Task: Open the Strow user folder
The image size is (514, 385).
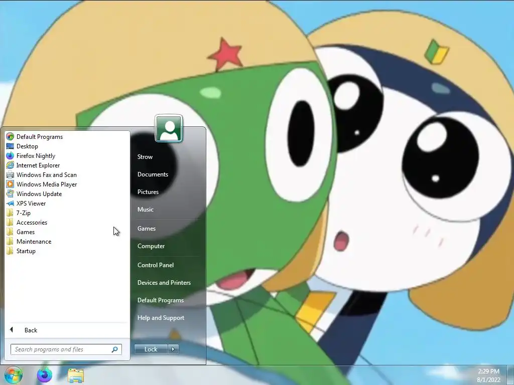Action: (145, 157)
